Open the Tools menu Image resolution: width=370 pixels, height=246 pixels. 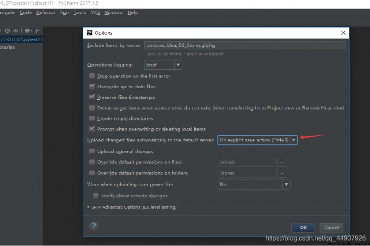pos(80,12)
